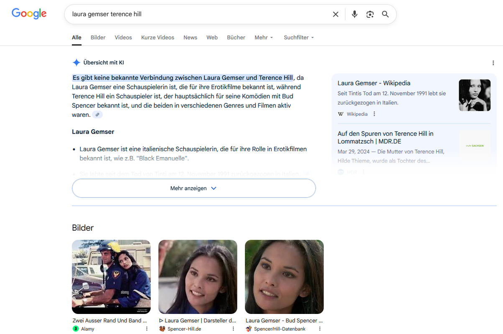Open three-dot menu for Spencer-Hill.de image

tap(233, 329)
